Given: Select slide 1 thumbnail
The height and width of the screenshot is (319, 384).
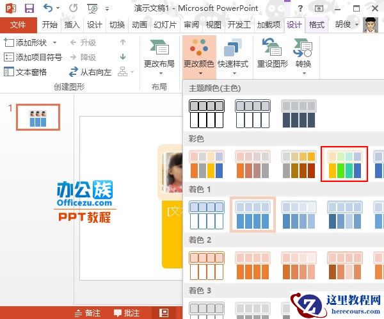Looking at the screenshot, I should (38, 117).
